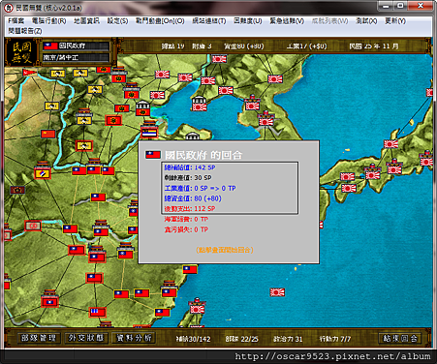Click the '22/25' troop count status
437x364 pixels.
click(241, 339)
